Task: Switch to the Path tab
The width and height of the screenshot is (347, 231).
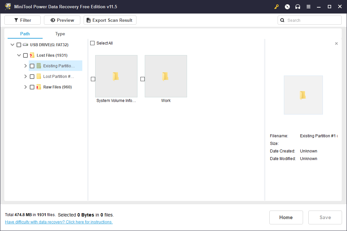Action: coord(25,34)
